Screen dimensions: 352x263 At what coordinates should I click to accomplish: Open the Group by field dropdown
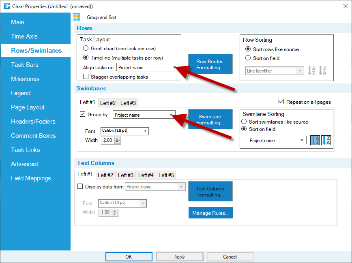click(x=144, y=115)
